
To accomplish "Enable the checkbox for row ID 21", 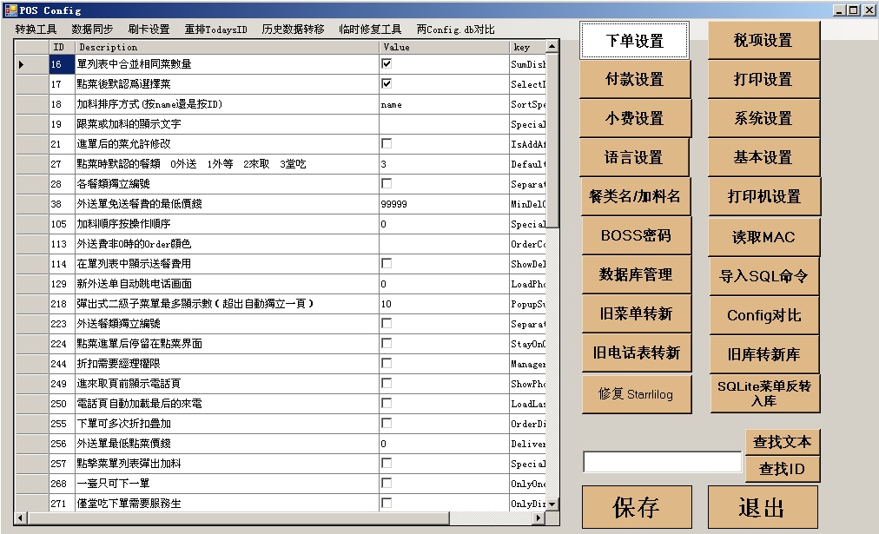I will click(x=387, y=143).
